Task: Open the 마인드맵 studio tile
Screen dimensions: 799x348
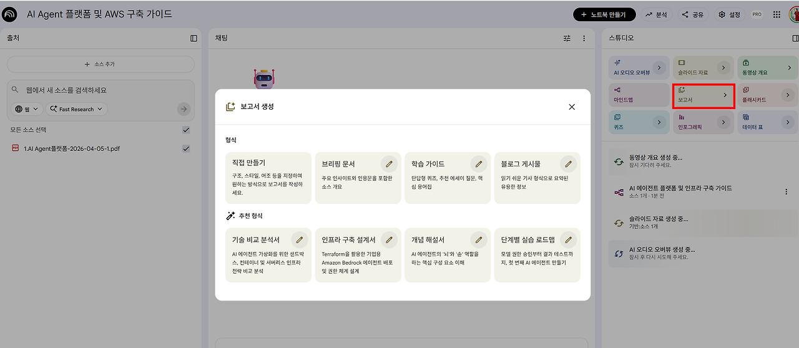Action: [x=639, y=95]
